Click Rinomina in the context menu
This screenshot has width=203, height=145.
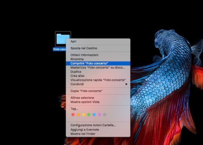77,59
